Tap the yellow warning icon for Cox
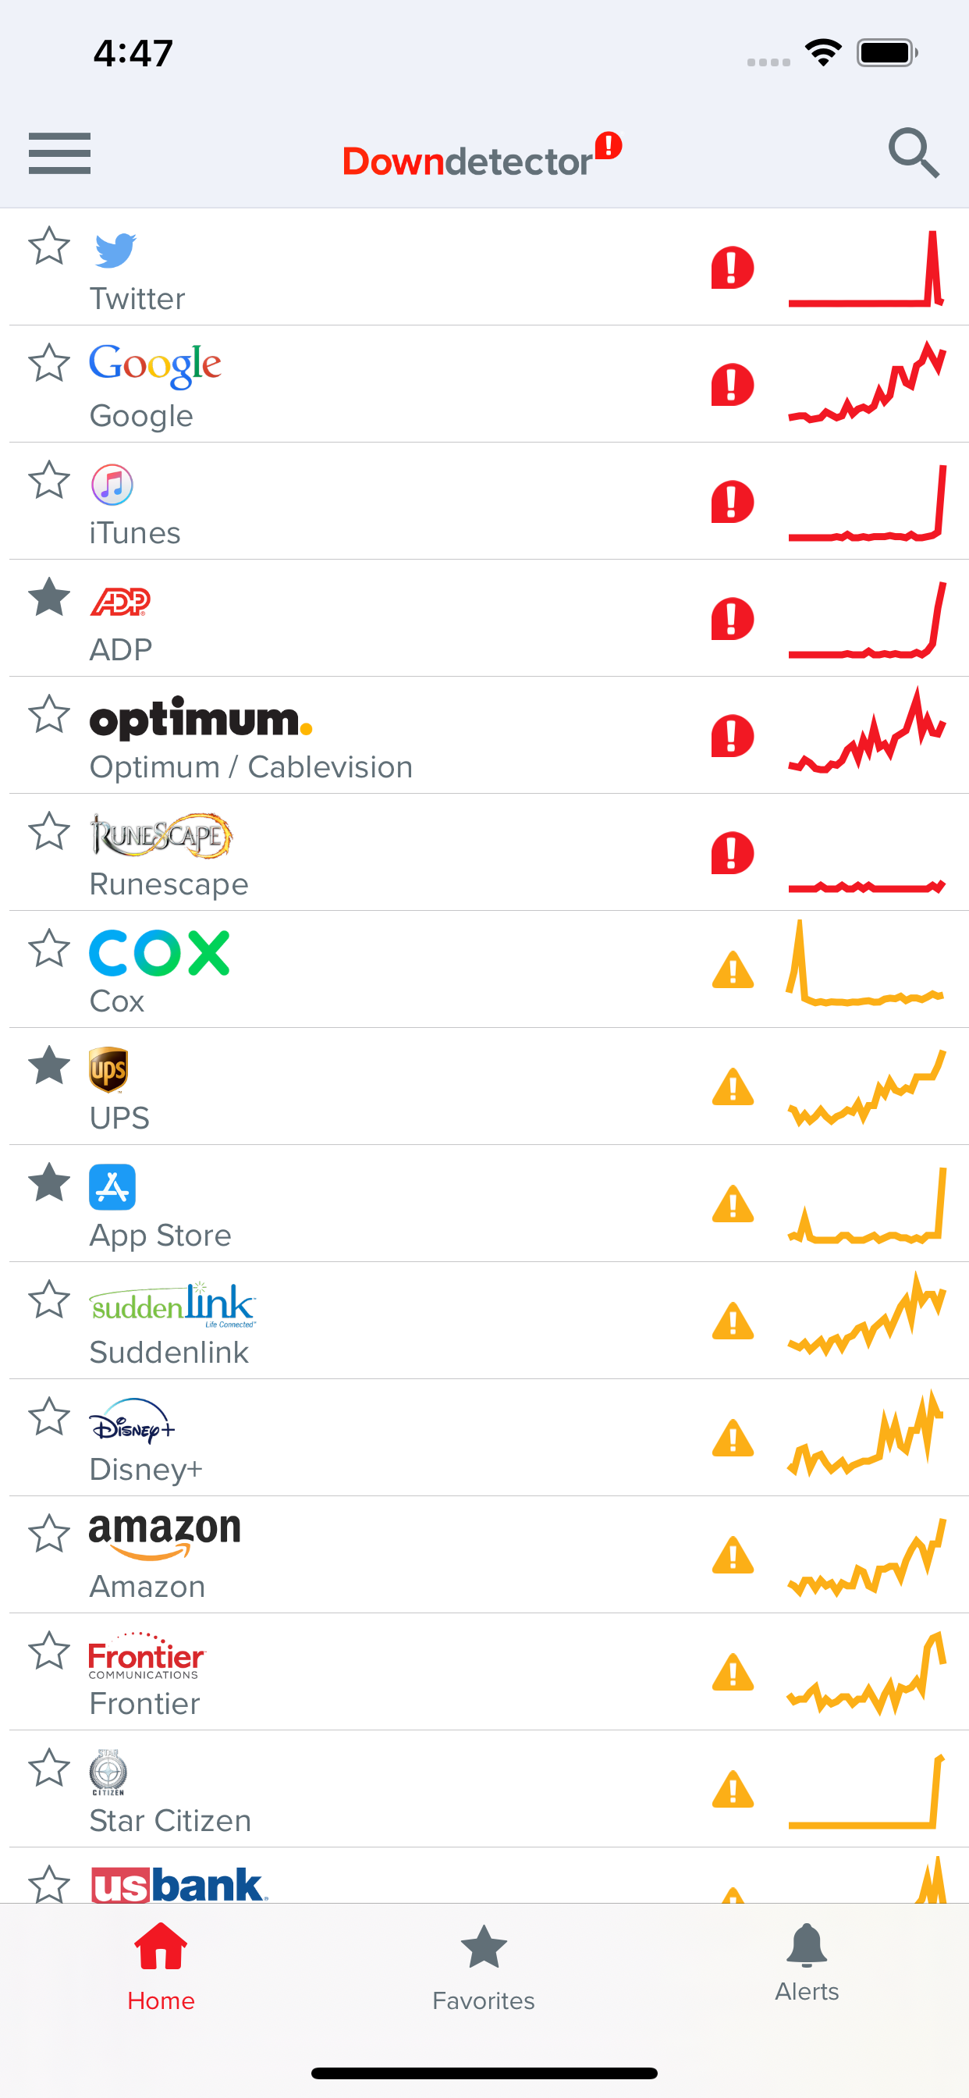 click(732, 970)
